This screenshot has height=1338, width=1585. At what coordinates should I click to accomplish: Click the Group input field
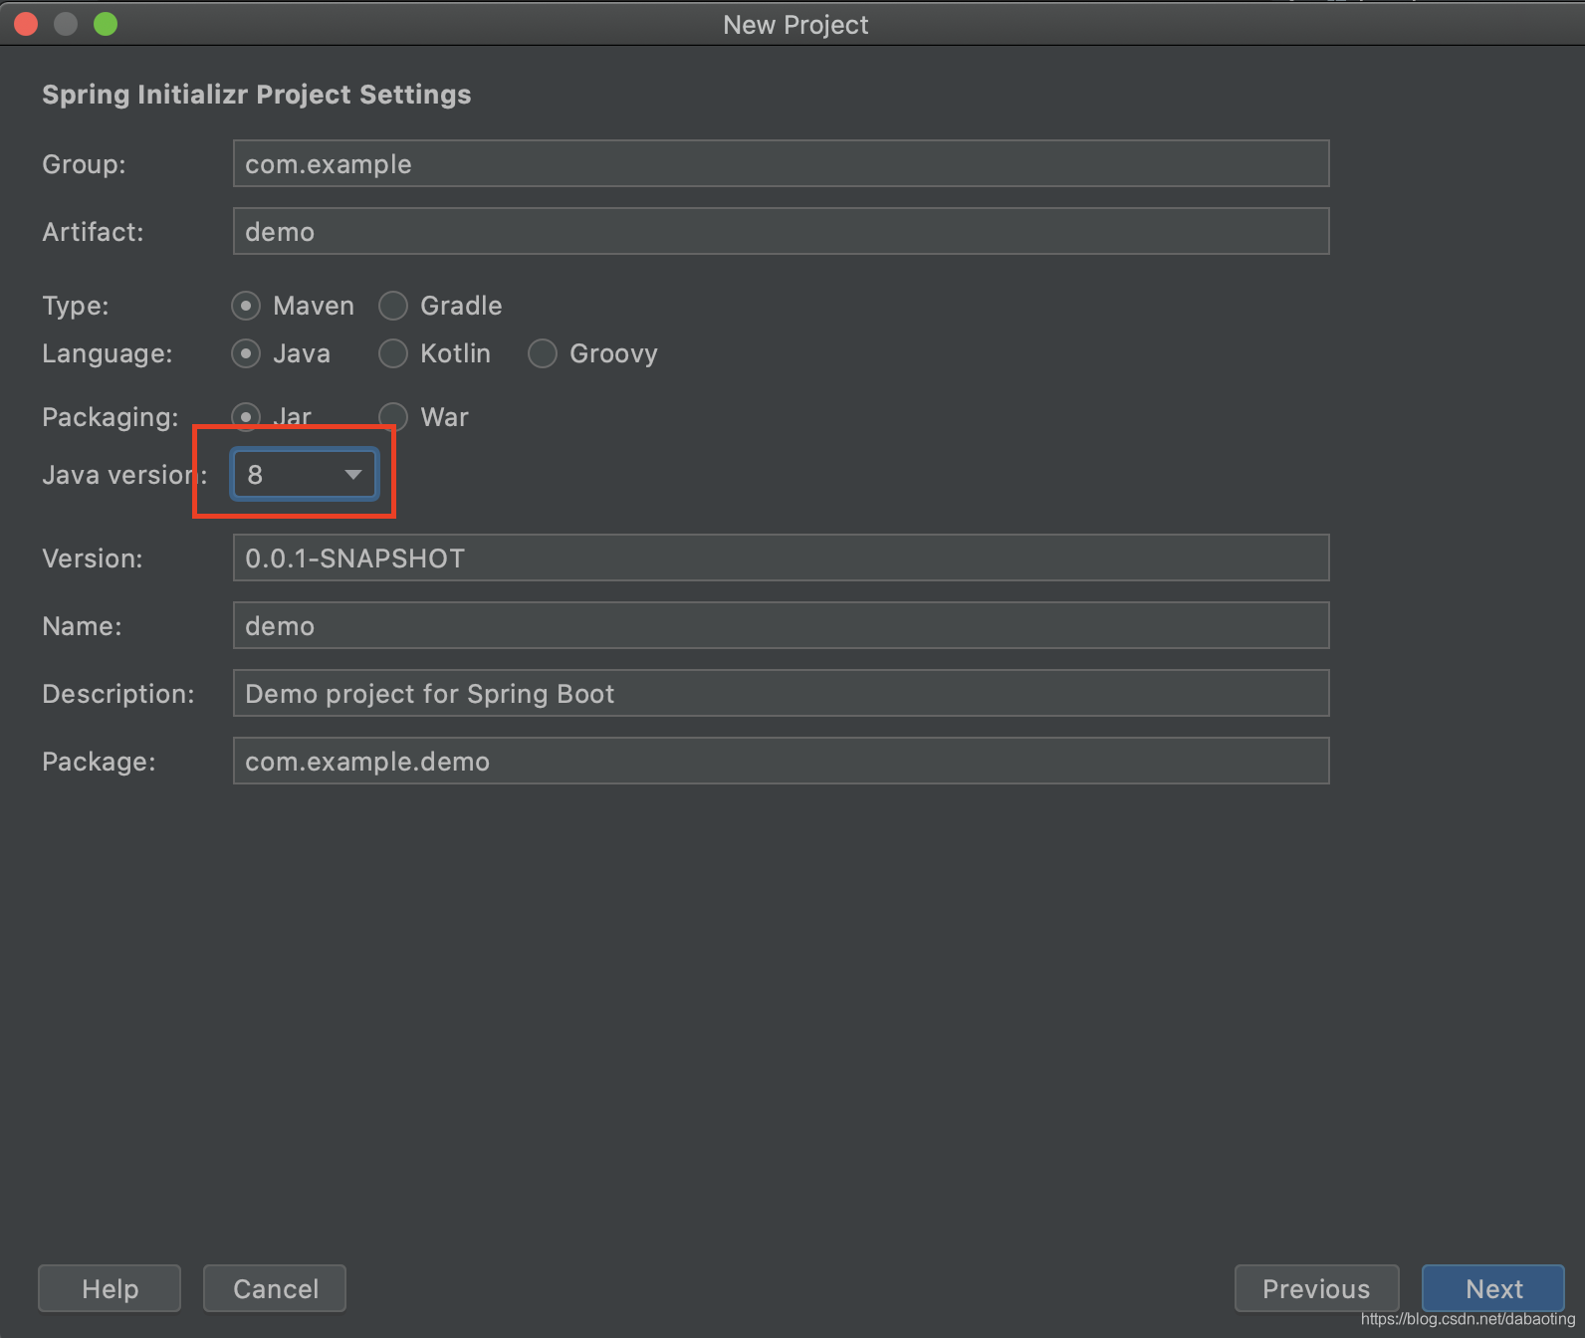[782, 163]
